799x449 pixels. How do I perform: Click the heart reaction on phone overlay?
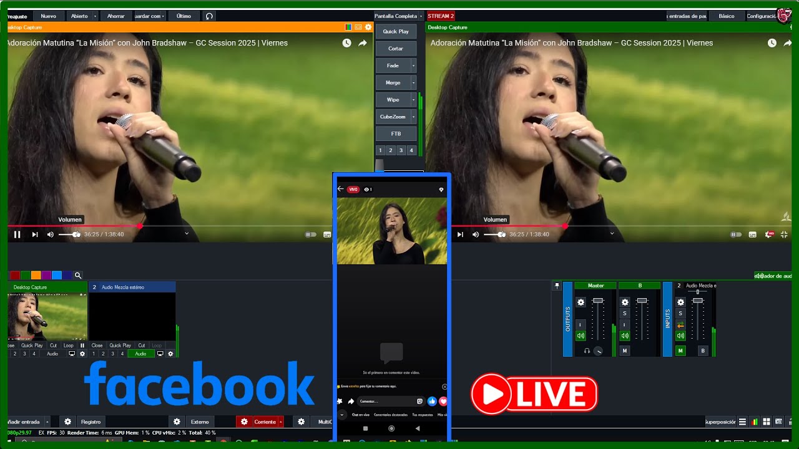pyautogui.click(x=443, y=401)
